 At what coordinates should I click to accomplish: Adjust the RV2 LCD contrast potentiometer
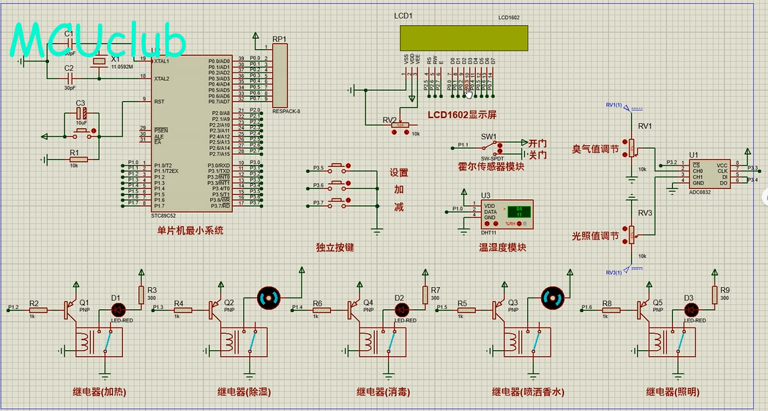pos(400,125)
